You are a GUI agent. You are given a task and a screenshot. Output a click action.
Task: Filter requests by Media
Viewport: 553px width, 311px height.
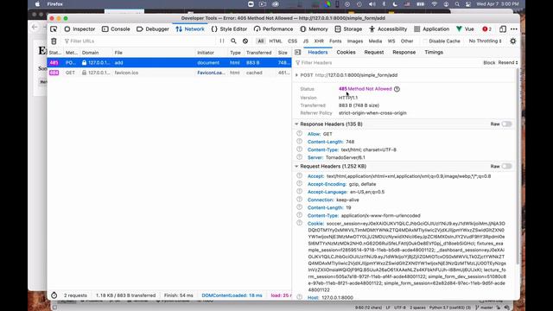pos(375,41)
